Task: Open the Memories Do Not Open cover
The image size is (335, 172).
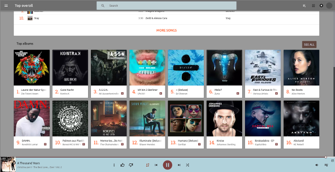Action: coord(109,118)
